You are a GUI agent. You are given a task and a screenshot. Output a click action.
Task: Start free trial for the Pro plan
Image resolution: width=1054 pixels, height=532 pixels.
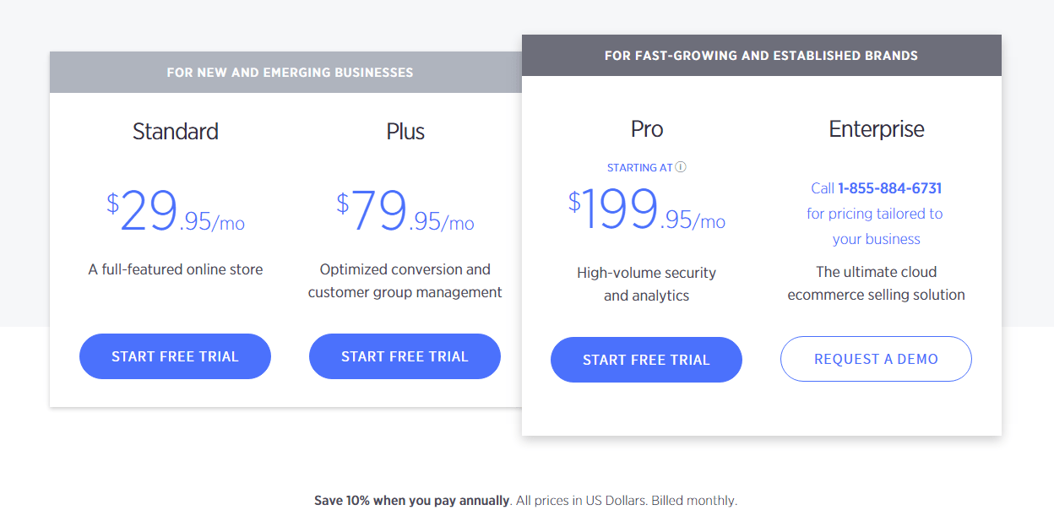pos(646,360)
